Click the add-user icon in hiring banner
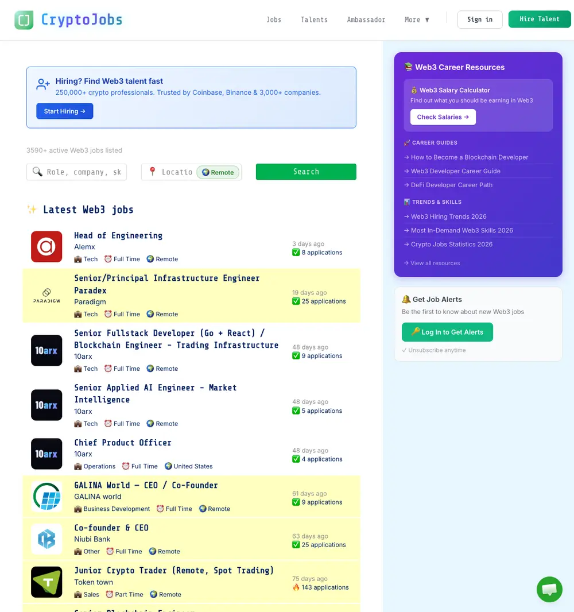The width and height of the screenshot is (574, 612). tap(43, 84)
